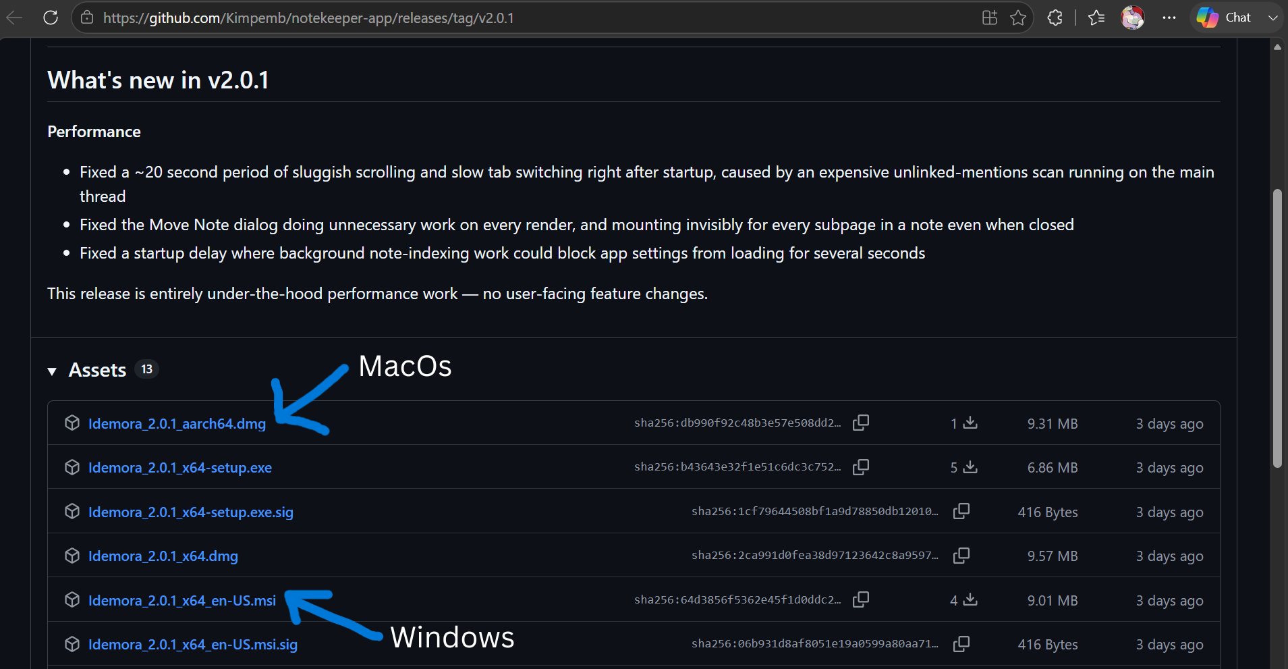Copy the sha256 of the x64_en-US.msi asset

click(x=861, y=599)
